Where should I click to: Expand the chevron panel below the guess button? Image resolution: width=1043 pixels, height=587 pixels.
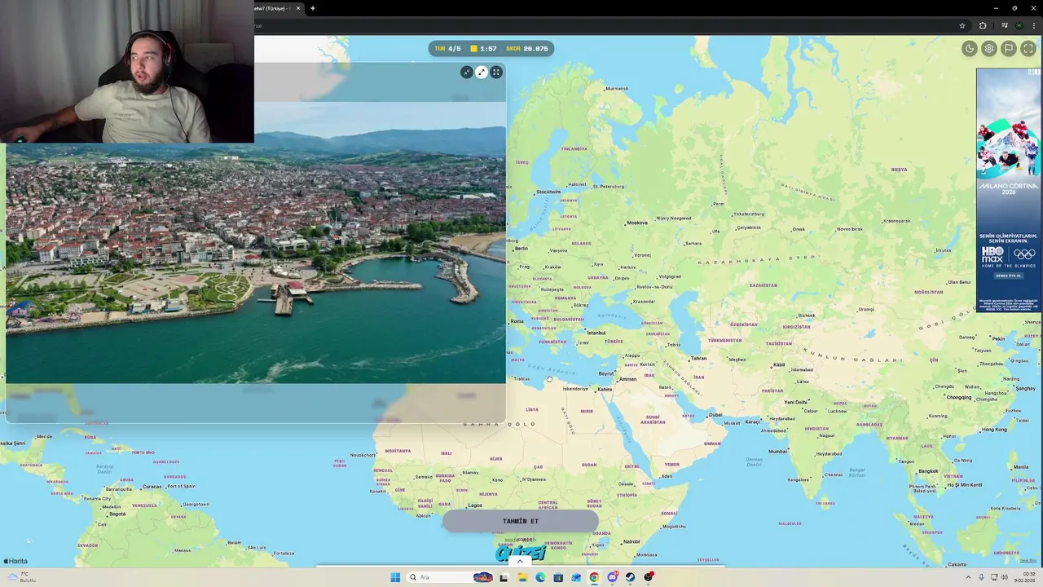point(520,561)
